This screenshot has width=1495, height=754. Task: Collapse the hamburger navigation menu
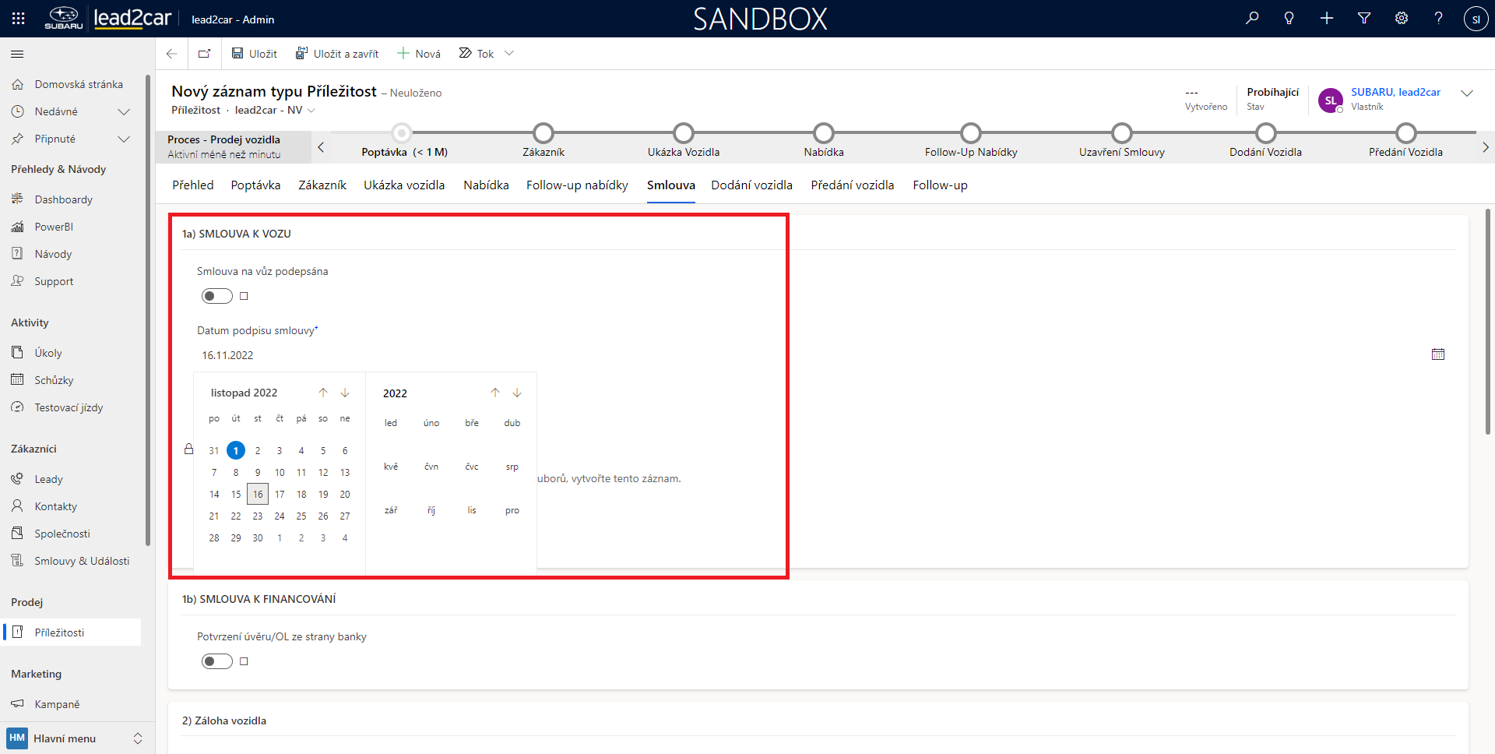click(17, 54)
